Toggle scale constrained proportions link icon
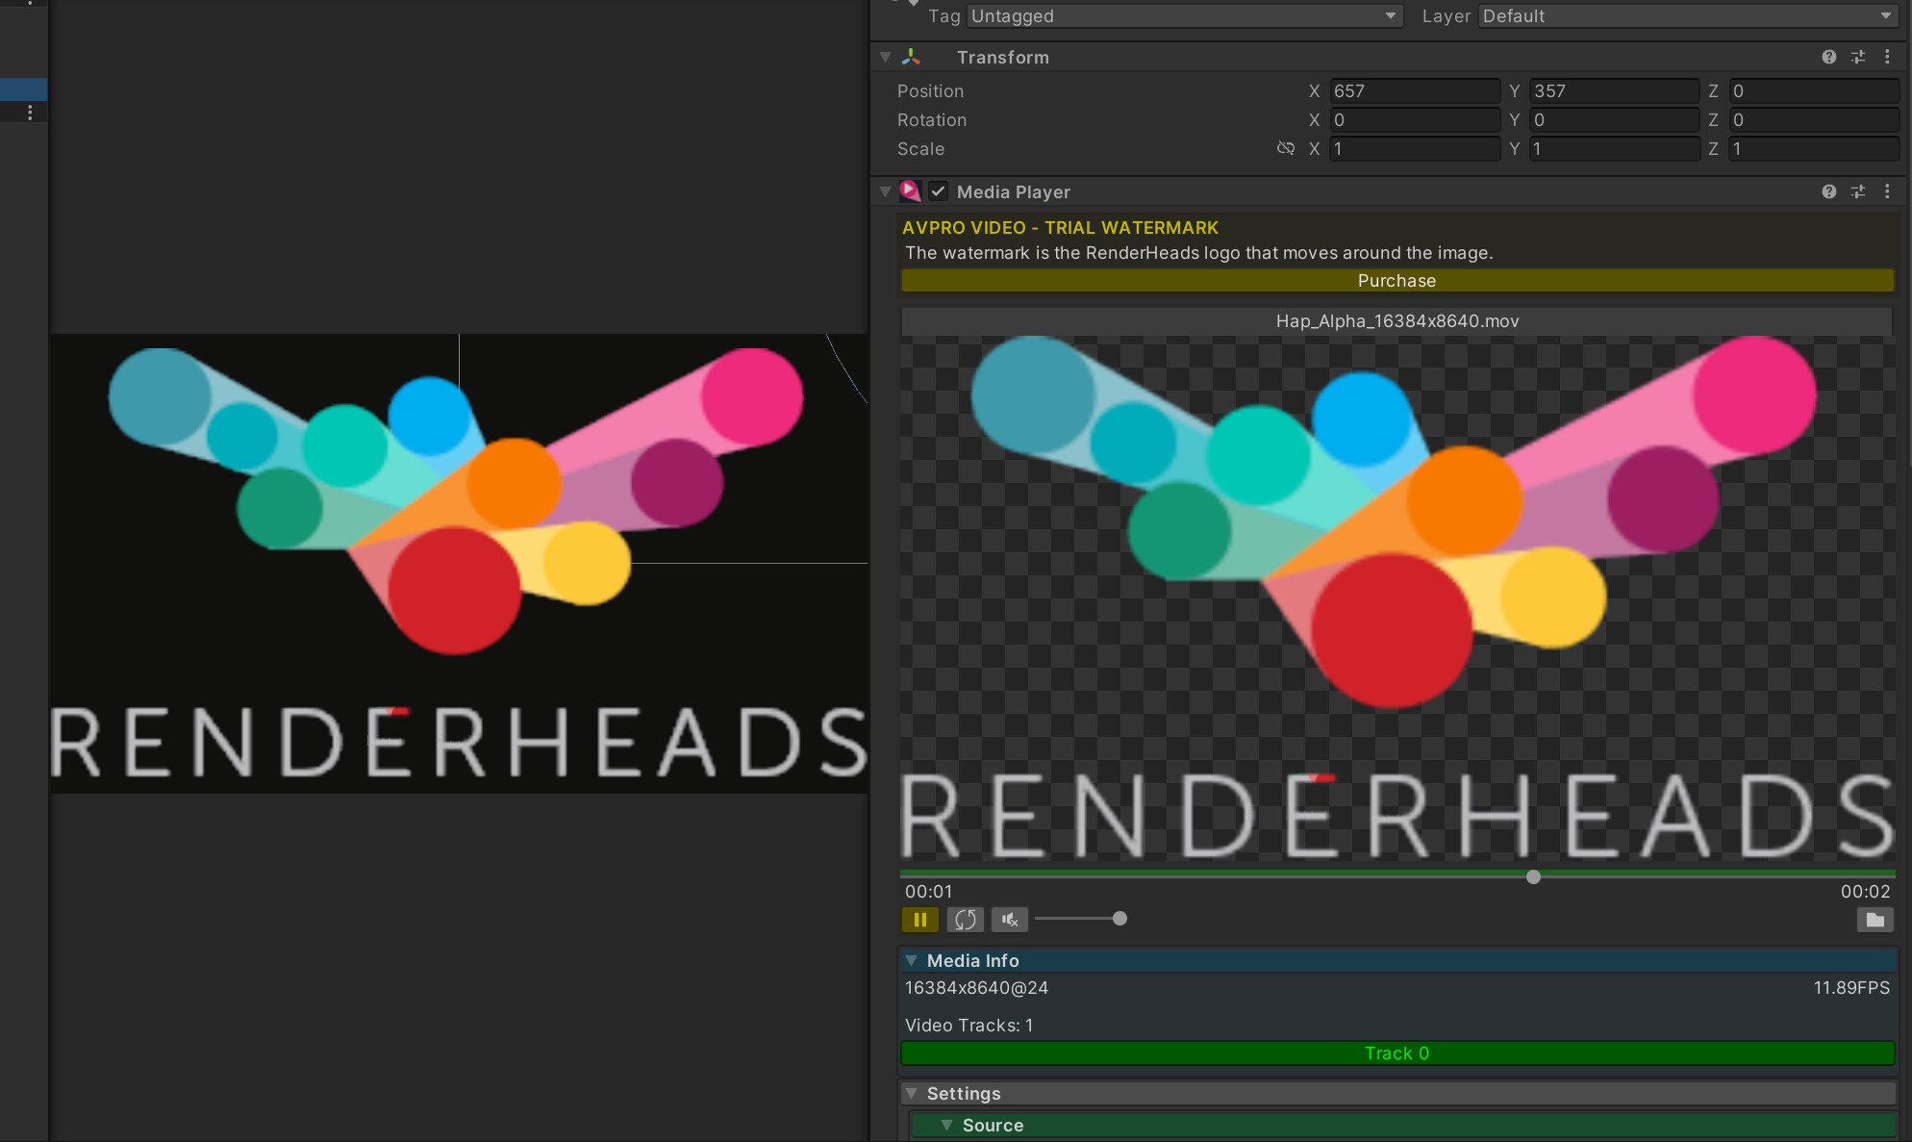This screenshot has width=1912, height=1142. coord(1285,148)
